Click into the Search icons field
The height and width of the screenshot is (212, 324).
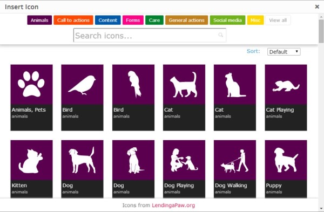[x=150, y=35]
